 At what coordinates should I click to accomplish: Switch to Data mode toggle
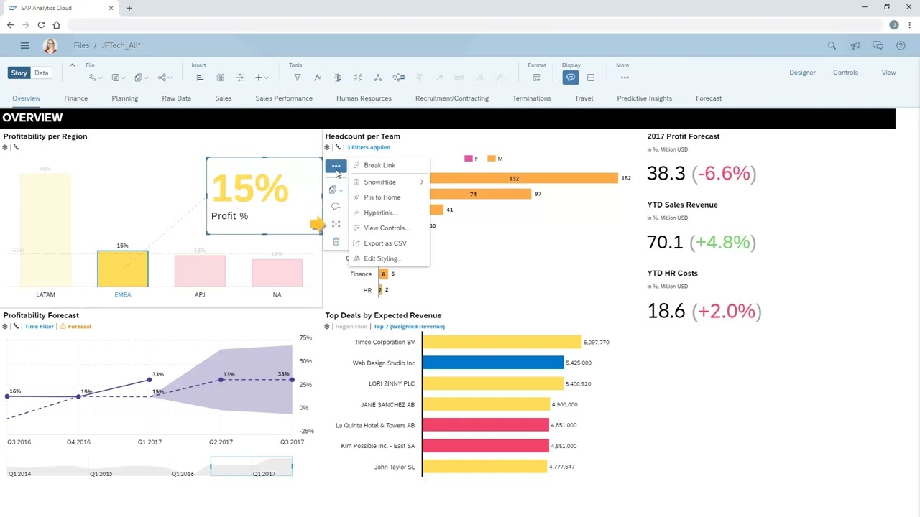(x=42, y=73)
